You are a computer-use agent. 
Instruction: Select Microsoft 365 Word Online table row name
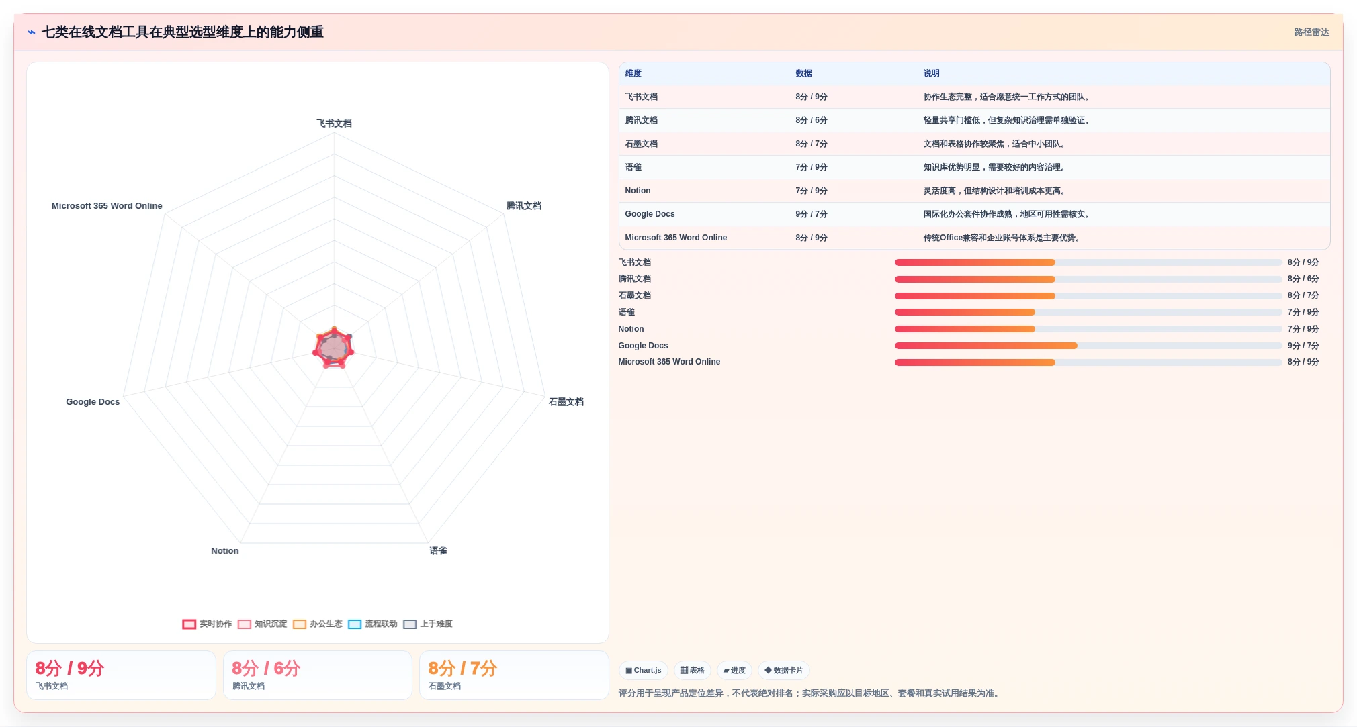click(x=676, y=238)
